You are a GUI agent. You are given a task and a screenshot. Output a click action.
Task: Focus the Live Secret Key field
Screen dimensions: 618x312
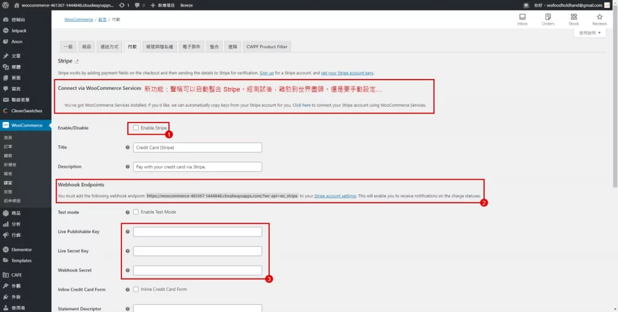[197, 251]
